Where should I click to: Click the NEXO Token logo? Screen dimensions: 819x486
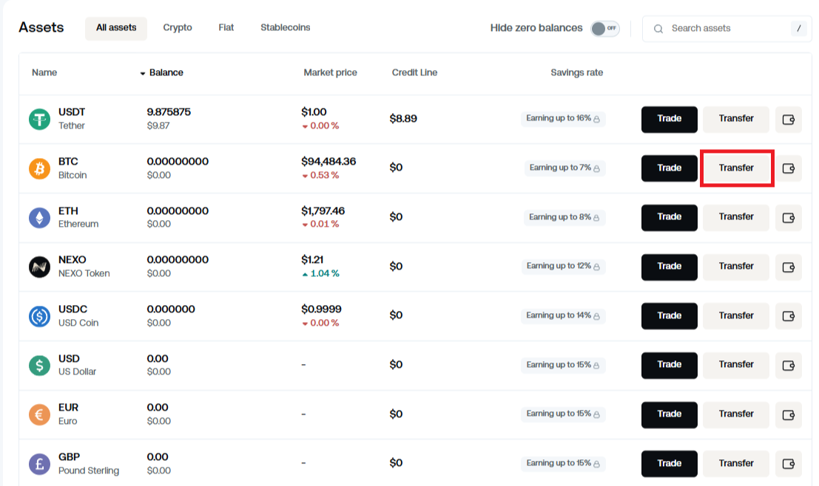pyautogui.click(x=39, y=267)
